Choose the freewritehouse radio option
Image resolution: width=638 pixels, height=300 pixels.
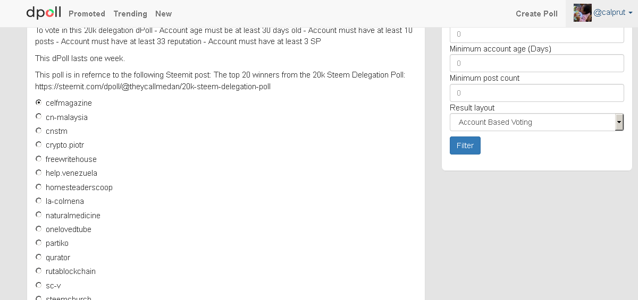point(39,159)
